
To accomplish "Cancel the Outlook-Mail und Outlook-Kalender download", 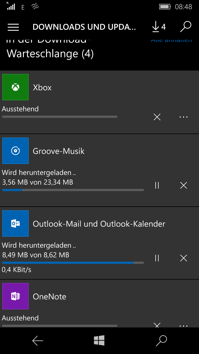I will tap(184, 258).
